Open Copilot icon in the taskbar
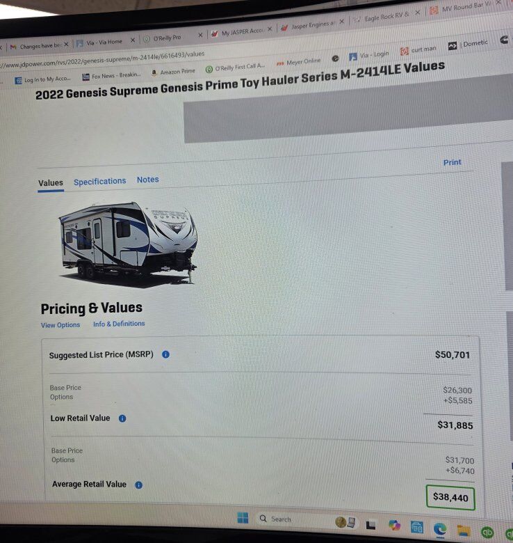Screen dimensions: 513x543 394,525
